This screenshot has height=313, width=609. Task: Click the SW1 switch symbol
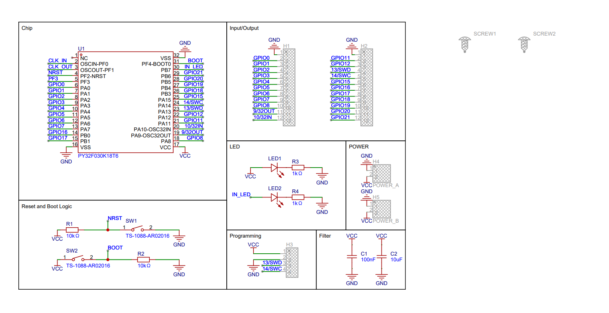pyautogui.click(x=137, y=229)
